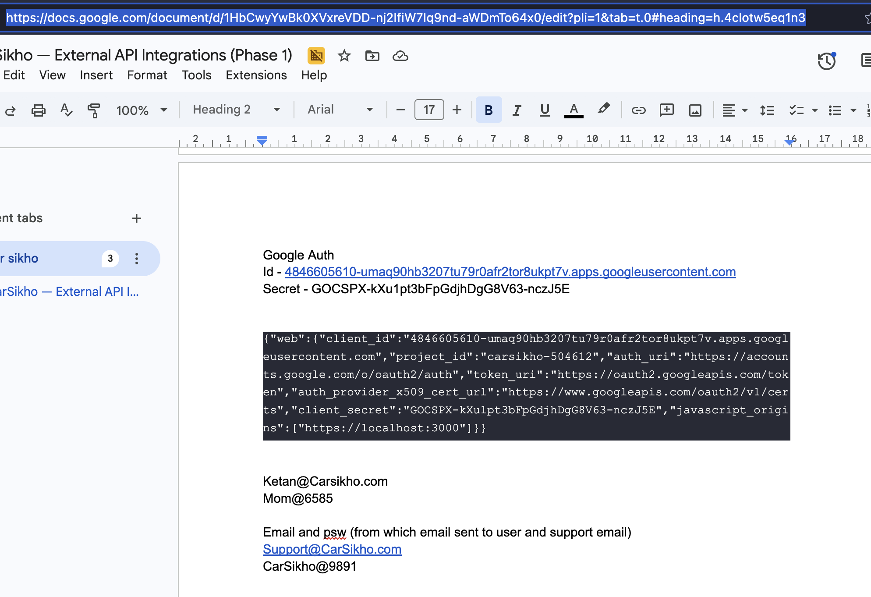The height and width of the screenshot is (597, 871).
Task: Open the Format menu
Action: (147, 75)
